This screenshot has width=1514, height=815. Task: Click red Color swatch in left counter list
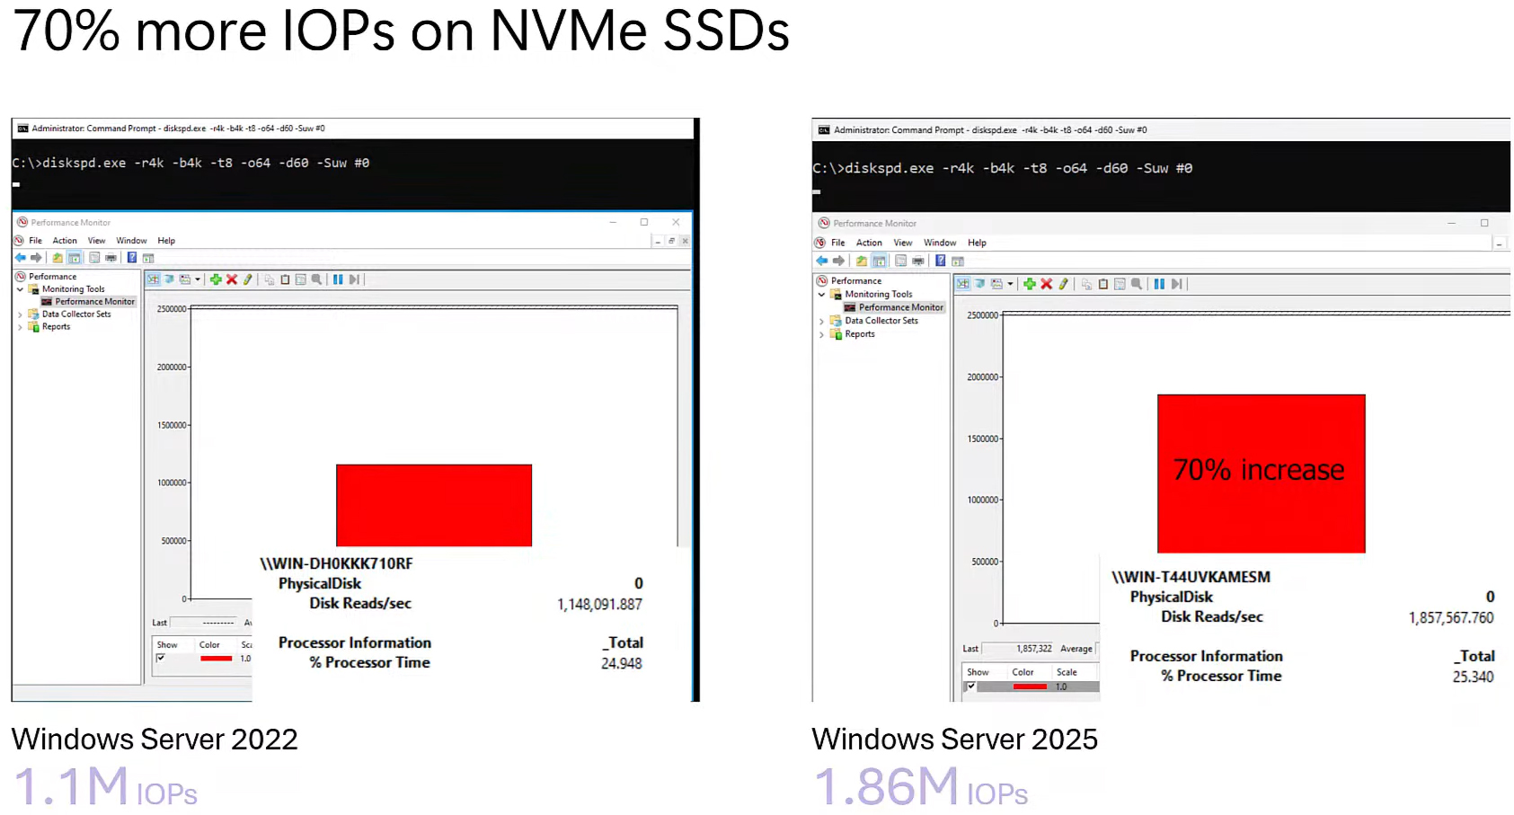pos(216,659)
